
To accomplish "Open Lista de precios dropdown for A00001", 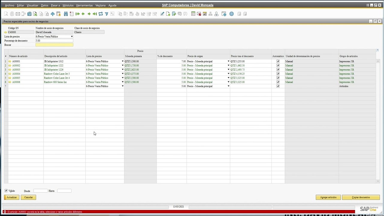I will 123,61.
